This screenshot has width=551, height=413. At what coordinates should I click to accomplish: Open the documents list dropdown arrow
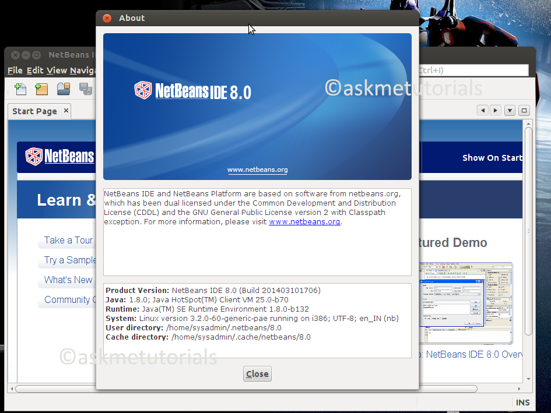click(x=510, y=111)
